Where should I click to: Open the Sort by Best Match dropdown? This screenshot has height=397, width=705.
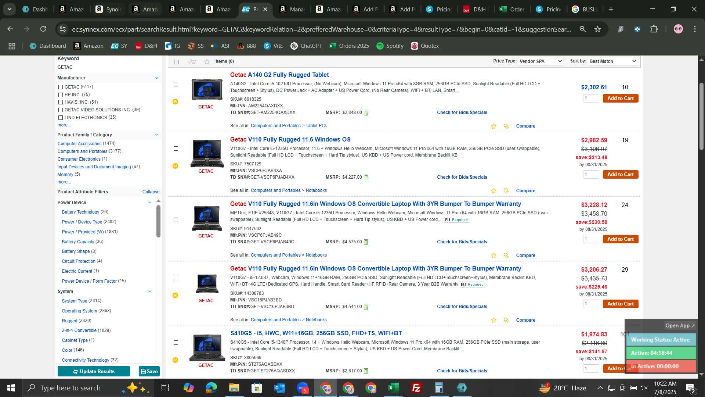tap(612, 61)
